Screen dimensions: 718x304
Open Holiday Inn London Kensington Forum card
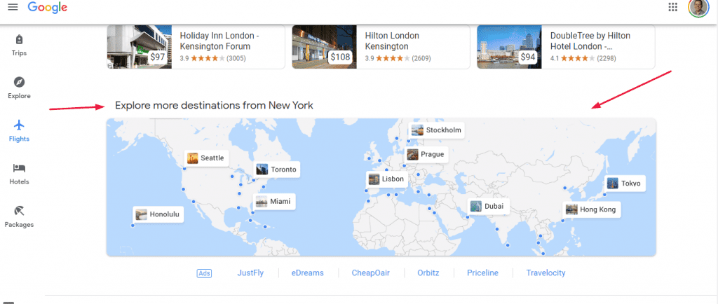pyautogui.click(x=196, y=47)
